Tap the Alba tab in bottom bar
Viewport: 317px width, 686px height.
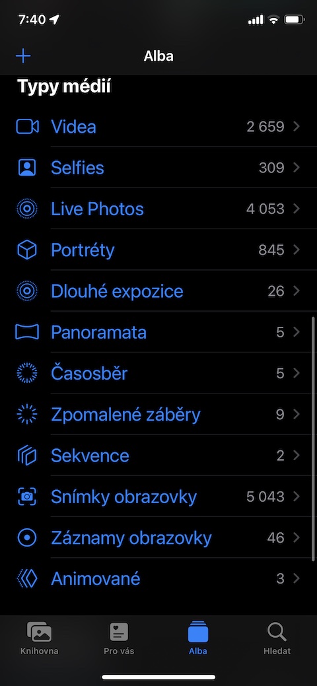[x=198, y=638]
